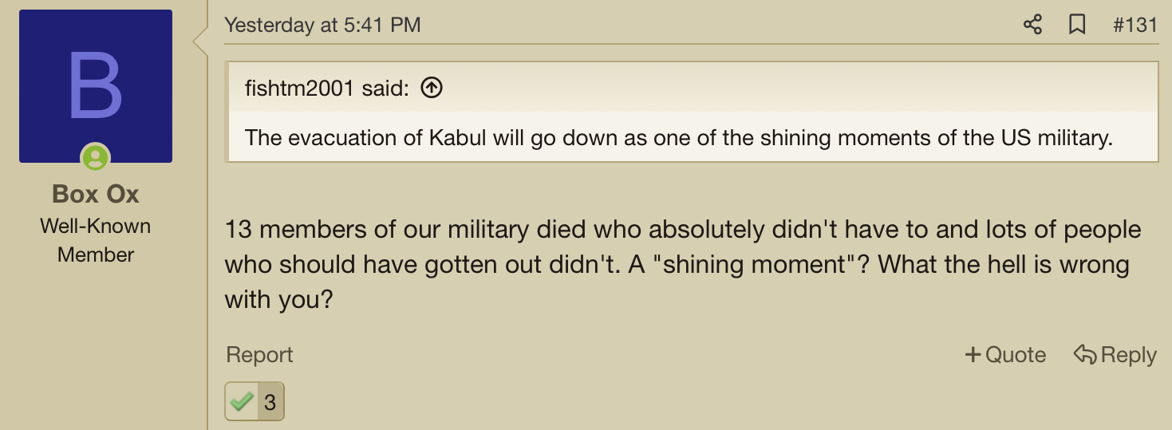
Task: Click the green online status indicator
Action: point(96,157)
